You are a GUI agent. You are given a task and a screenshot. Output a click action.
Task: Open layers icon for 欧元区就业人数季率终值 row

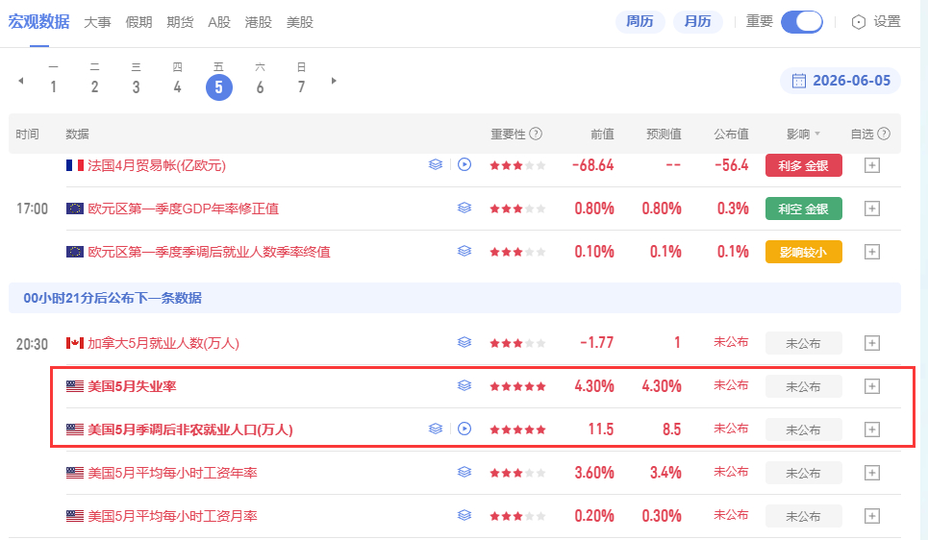click(464, 252)
